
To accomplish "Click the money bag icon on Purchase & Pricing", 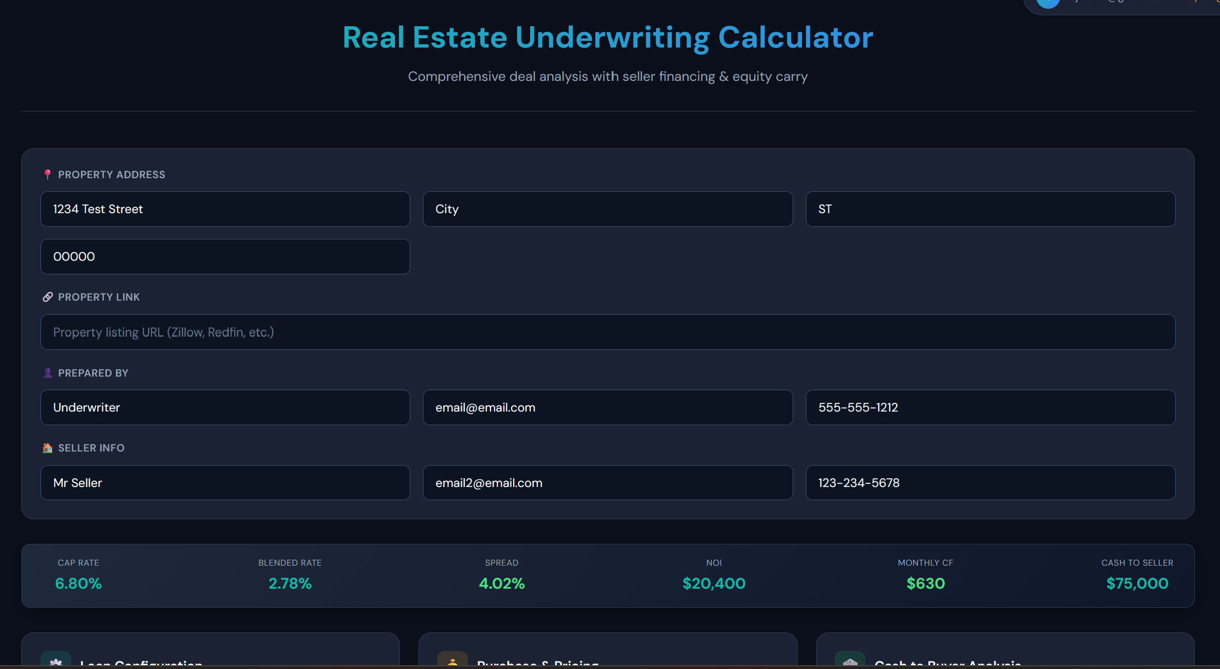I will (x=452, y=661).
